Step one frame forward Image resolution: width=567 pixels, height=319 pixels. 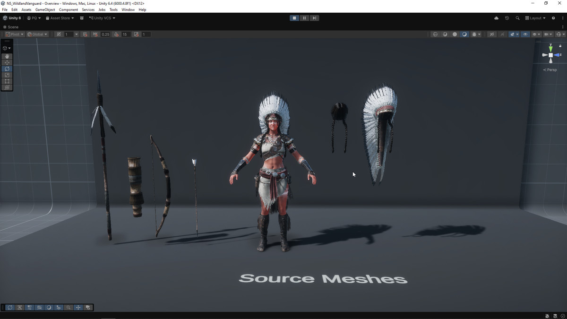[x=314, y=18]
